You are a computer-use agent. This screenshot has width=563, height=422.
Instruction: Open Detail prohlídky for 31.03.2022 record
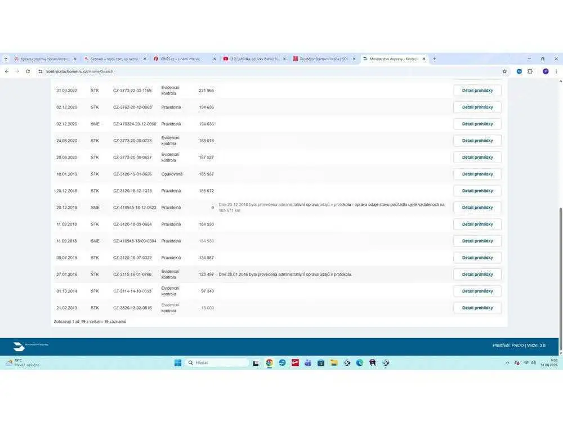pos(477,91)
